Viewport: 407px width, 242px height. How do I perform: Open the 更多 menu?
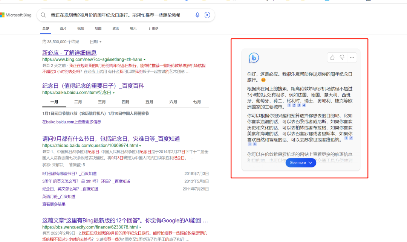[x=153, y=28]
